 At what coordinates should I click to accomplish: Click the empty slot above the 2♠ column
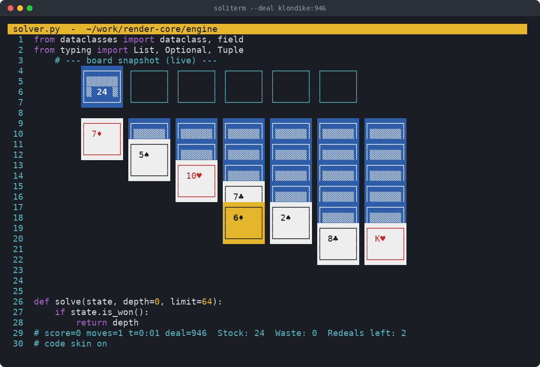pyautogui.click(x=291, y=87)
